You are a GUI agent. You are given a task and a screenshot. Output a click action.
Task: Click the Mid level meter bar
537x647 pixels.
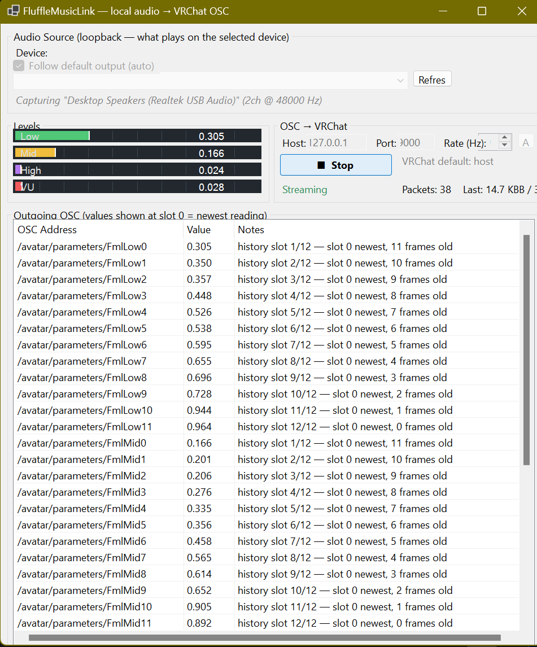[x=137, y=153]
